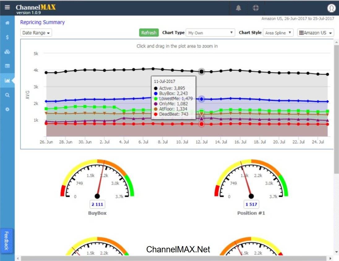Click the down arrow on the vertical scrollbar
This screenshot has height=261, width=339.
pos(336,252)
